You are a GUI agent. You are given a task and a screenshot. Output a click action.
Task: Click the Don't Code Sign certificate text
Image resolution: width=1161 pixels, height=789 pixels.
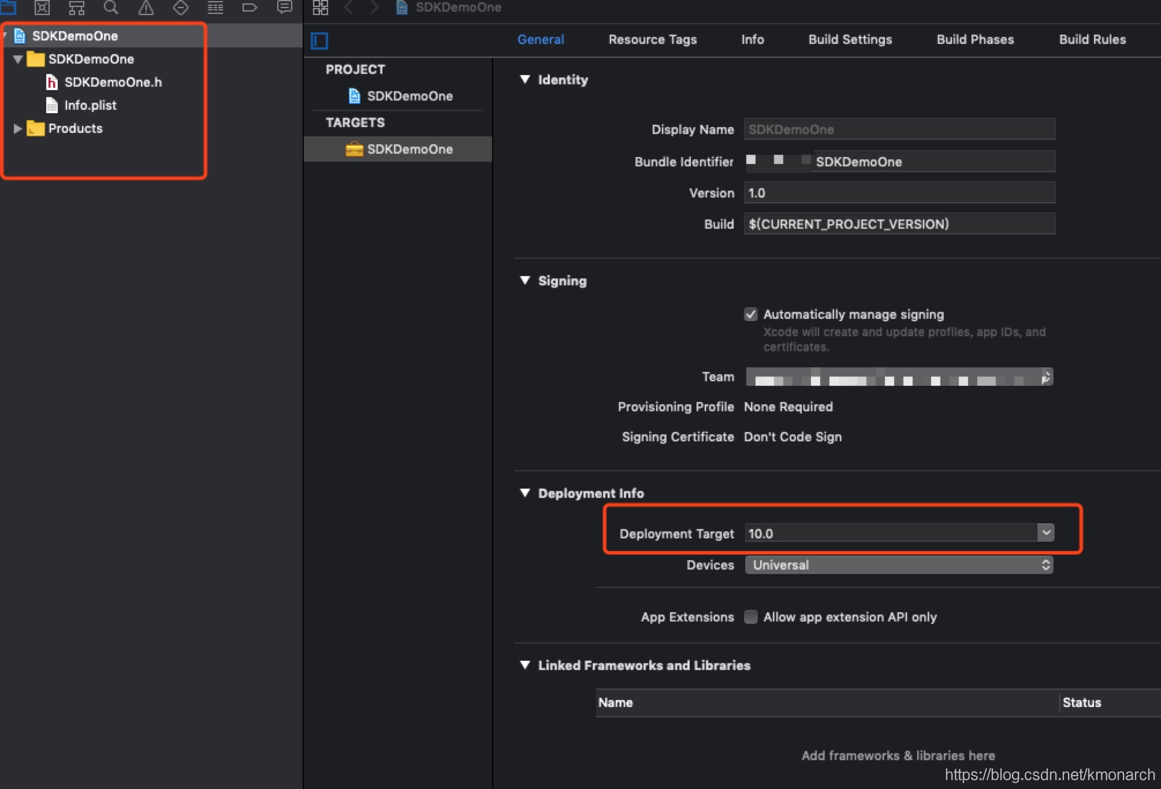(792, 437)
